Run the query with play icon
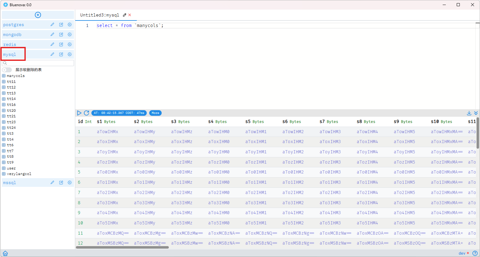 click(79, 113)
